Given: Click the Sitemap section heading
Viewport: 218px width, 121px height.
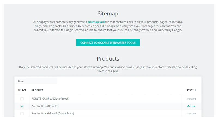Looking at the screenshot, I should (108, 13).
